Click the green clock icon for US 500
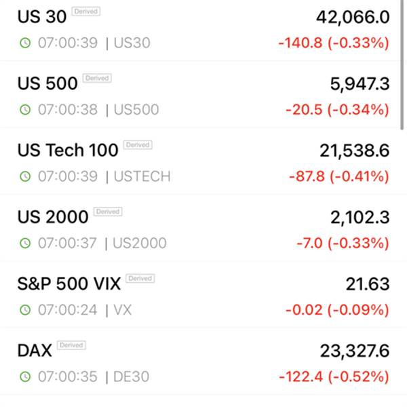Viewport: 407px width, 407px height. tap(25, 109)
